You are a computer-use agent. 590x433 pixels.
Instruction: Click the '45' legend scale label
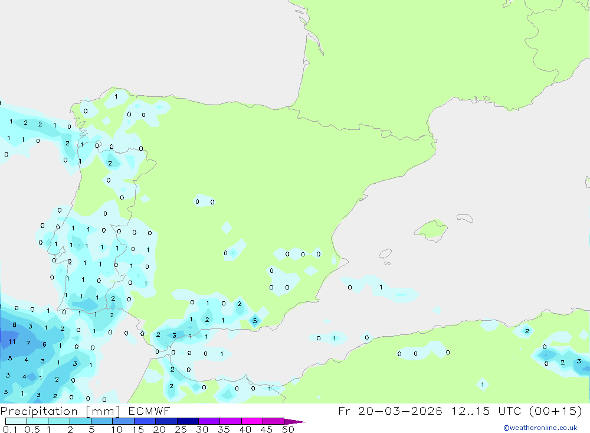coord(267,429)
